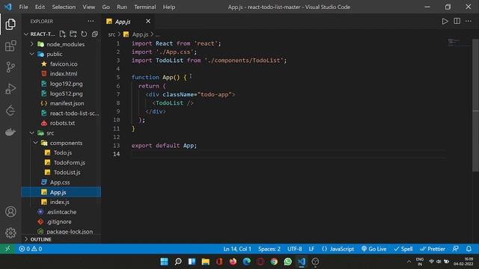Viewport: 479px width, 269px height.
Task: Open the File menu
Action: coord(23,7)
